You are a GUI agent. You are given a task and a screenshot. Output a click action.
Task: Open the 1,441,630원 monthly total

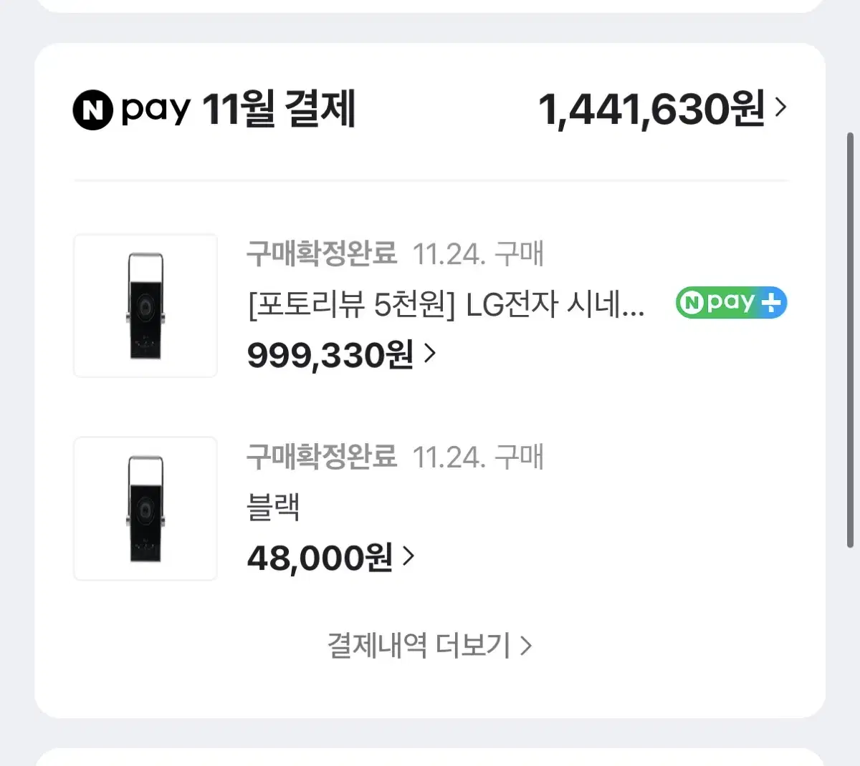651,110
